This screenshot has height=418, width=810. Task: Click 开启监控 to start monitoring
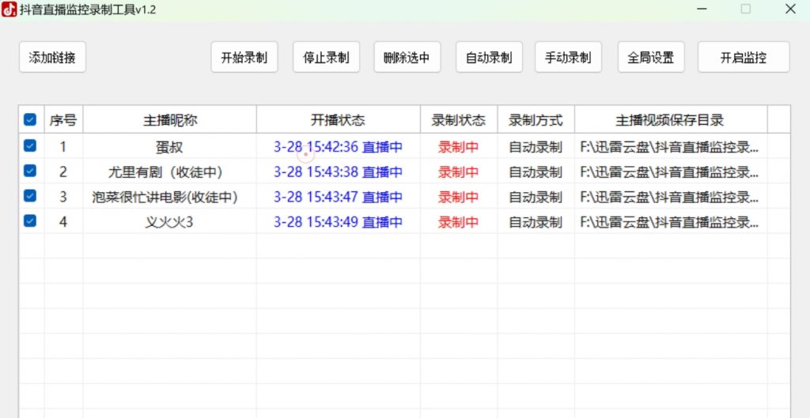click(744, 58)
